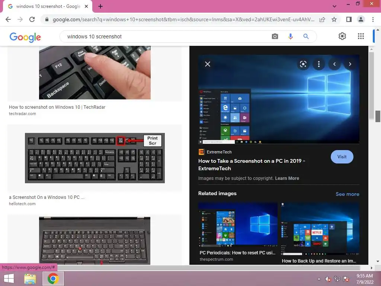This screenshot has width=381, height=286.
Task: Click the hellotech.com source text
Action: 22,204
